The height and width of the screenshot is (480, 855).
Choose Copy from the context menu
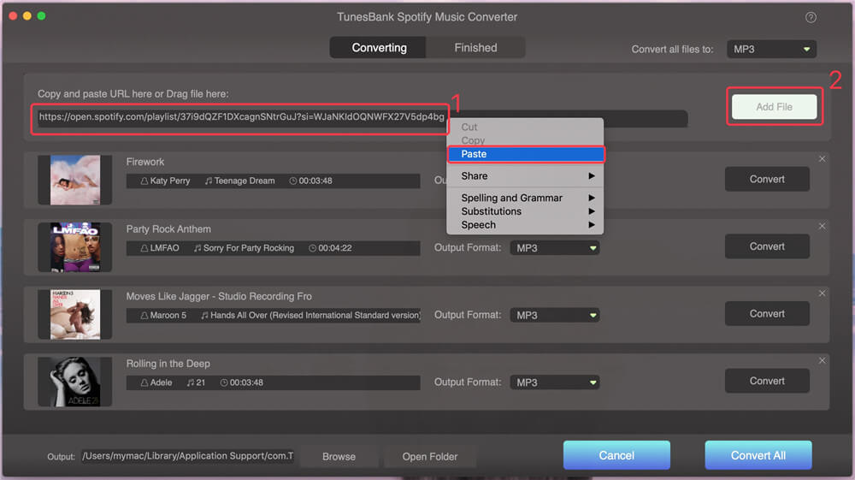(x=473, y=140)
